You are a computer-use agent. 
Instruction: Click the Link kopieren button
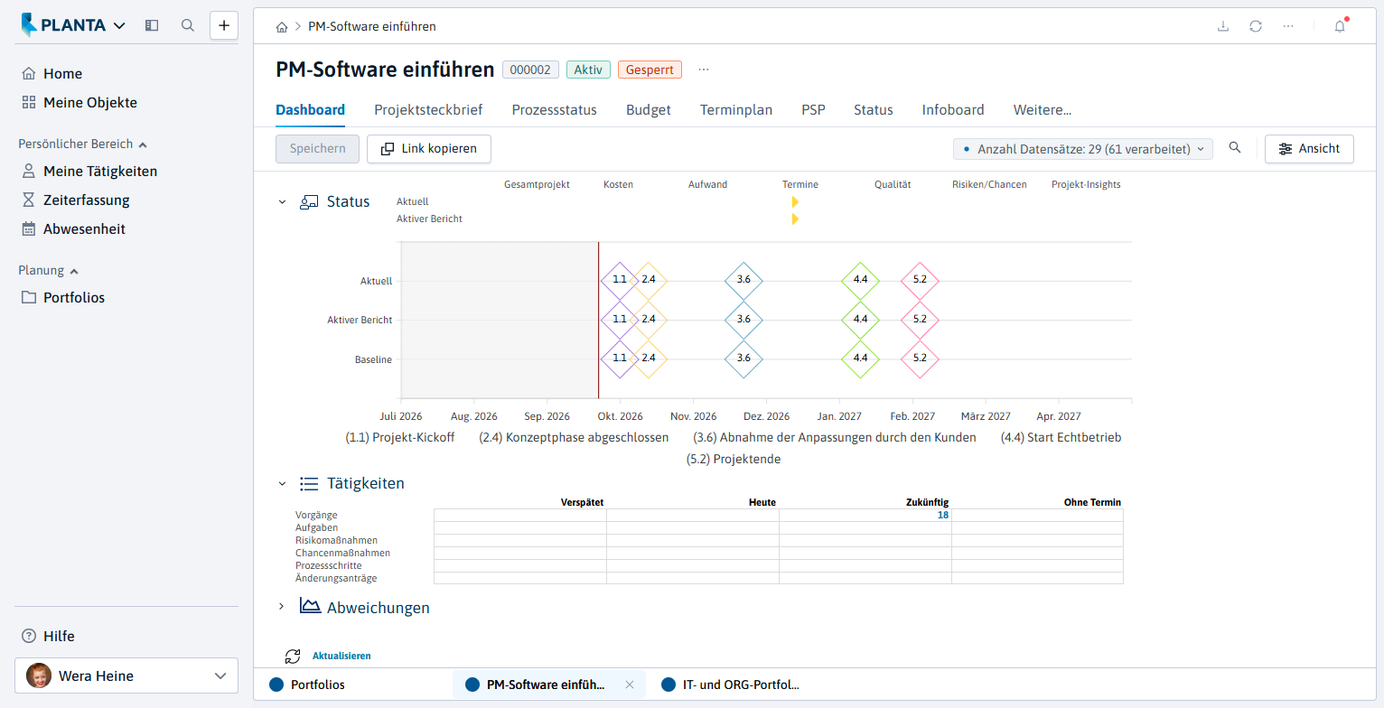pyautogui.click(x=429, y=149)
